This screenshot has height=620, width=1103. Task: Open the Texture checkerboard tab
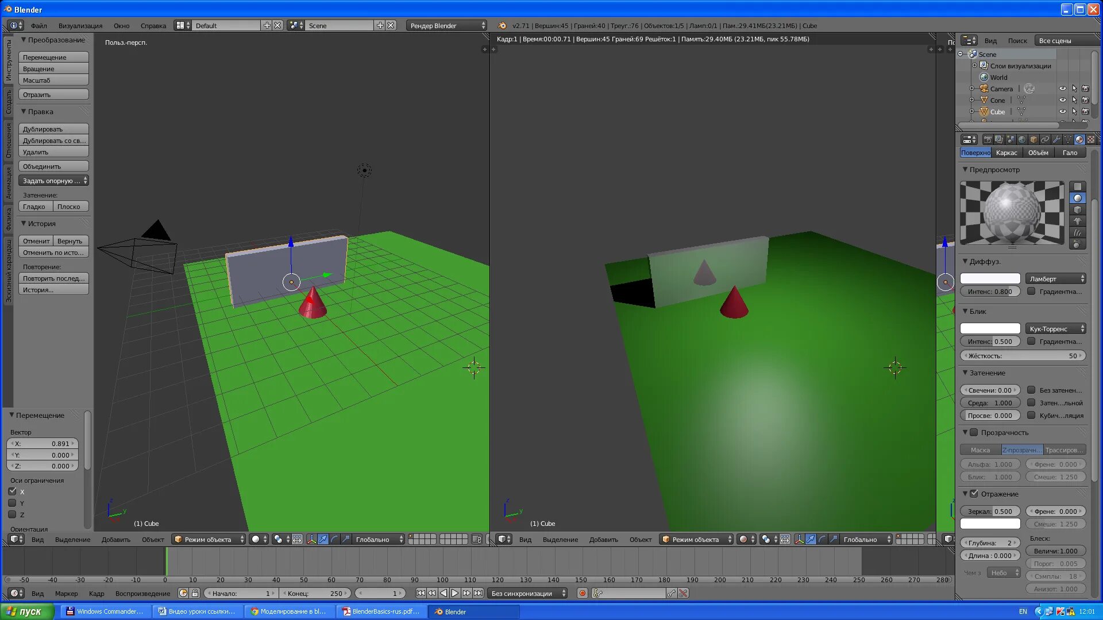pos(1090,139)
